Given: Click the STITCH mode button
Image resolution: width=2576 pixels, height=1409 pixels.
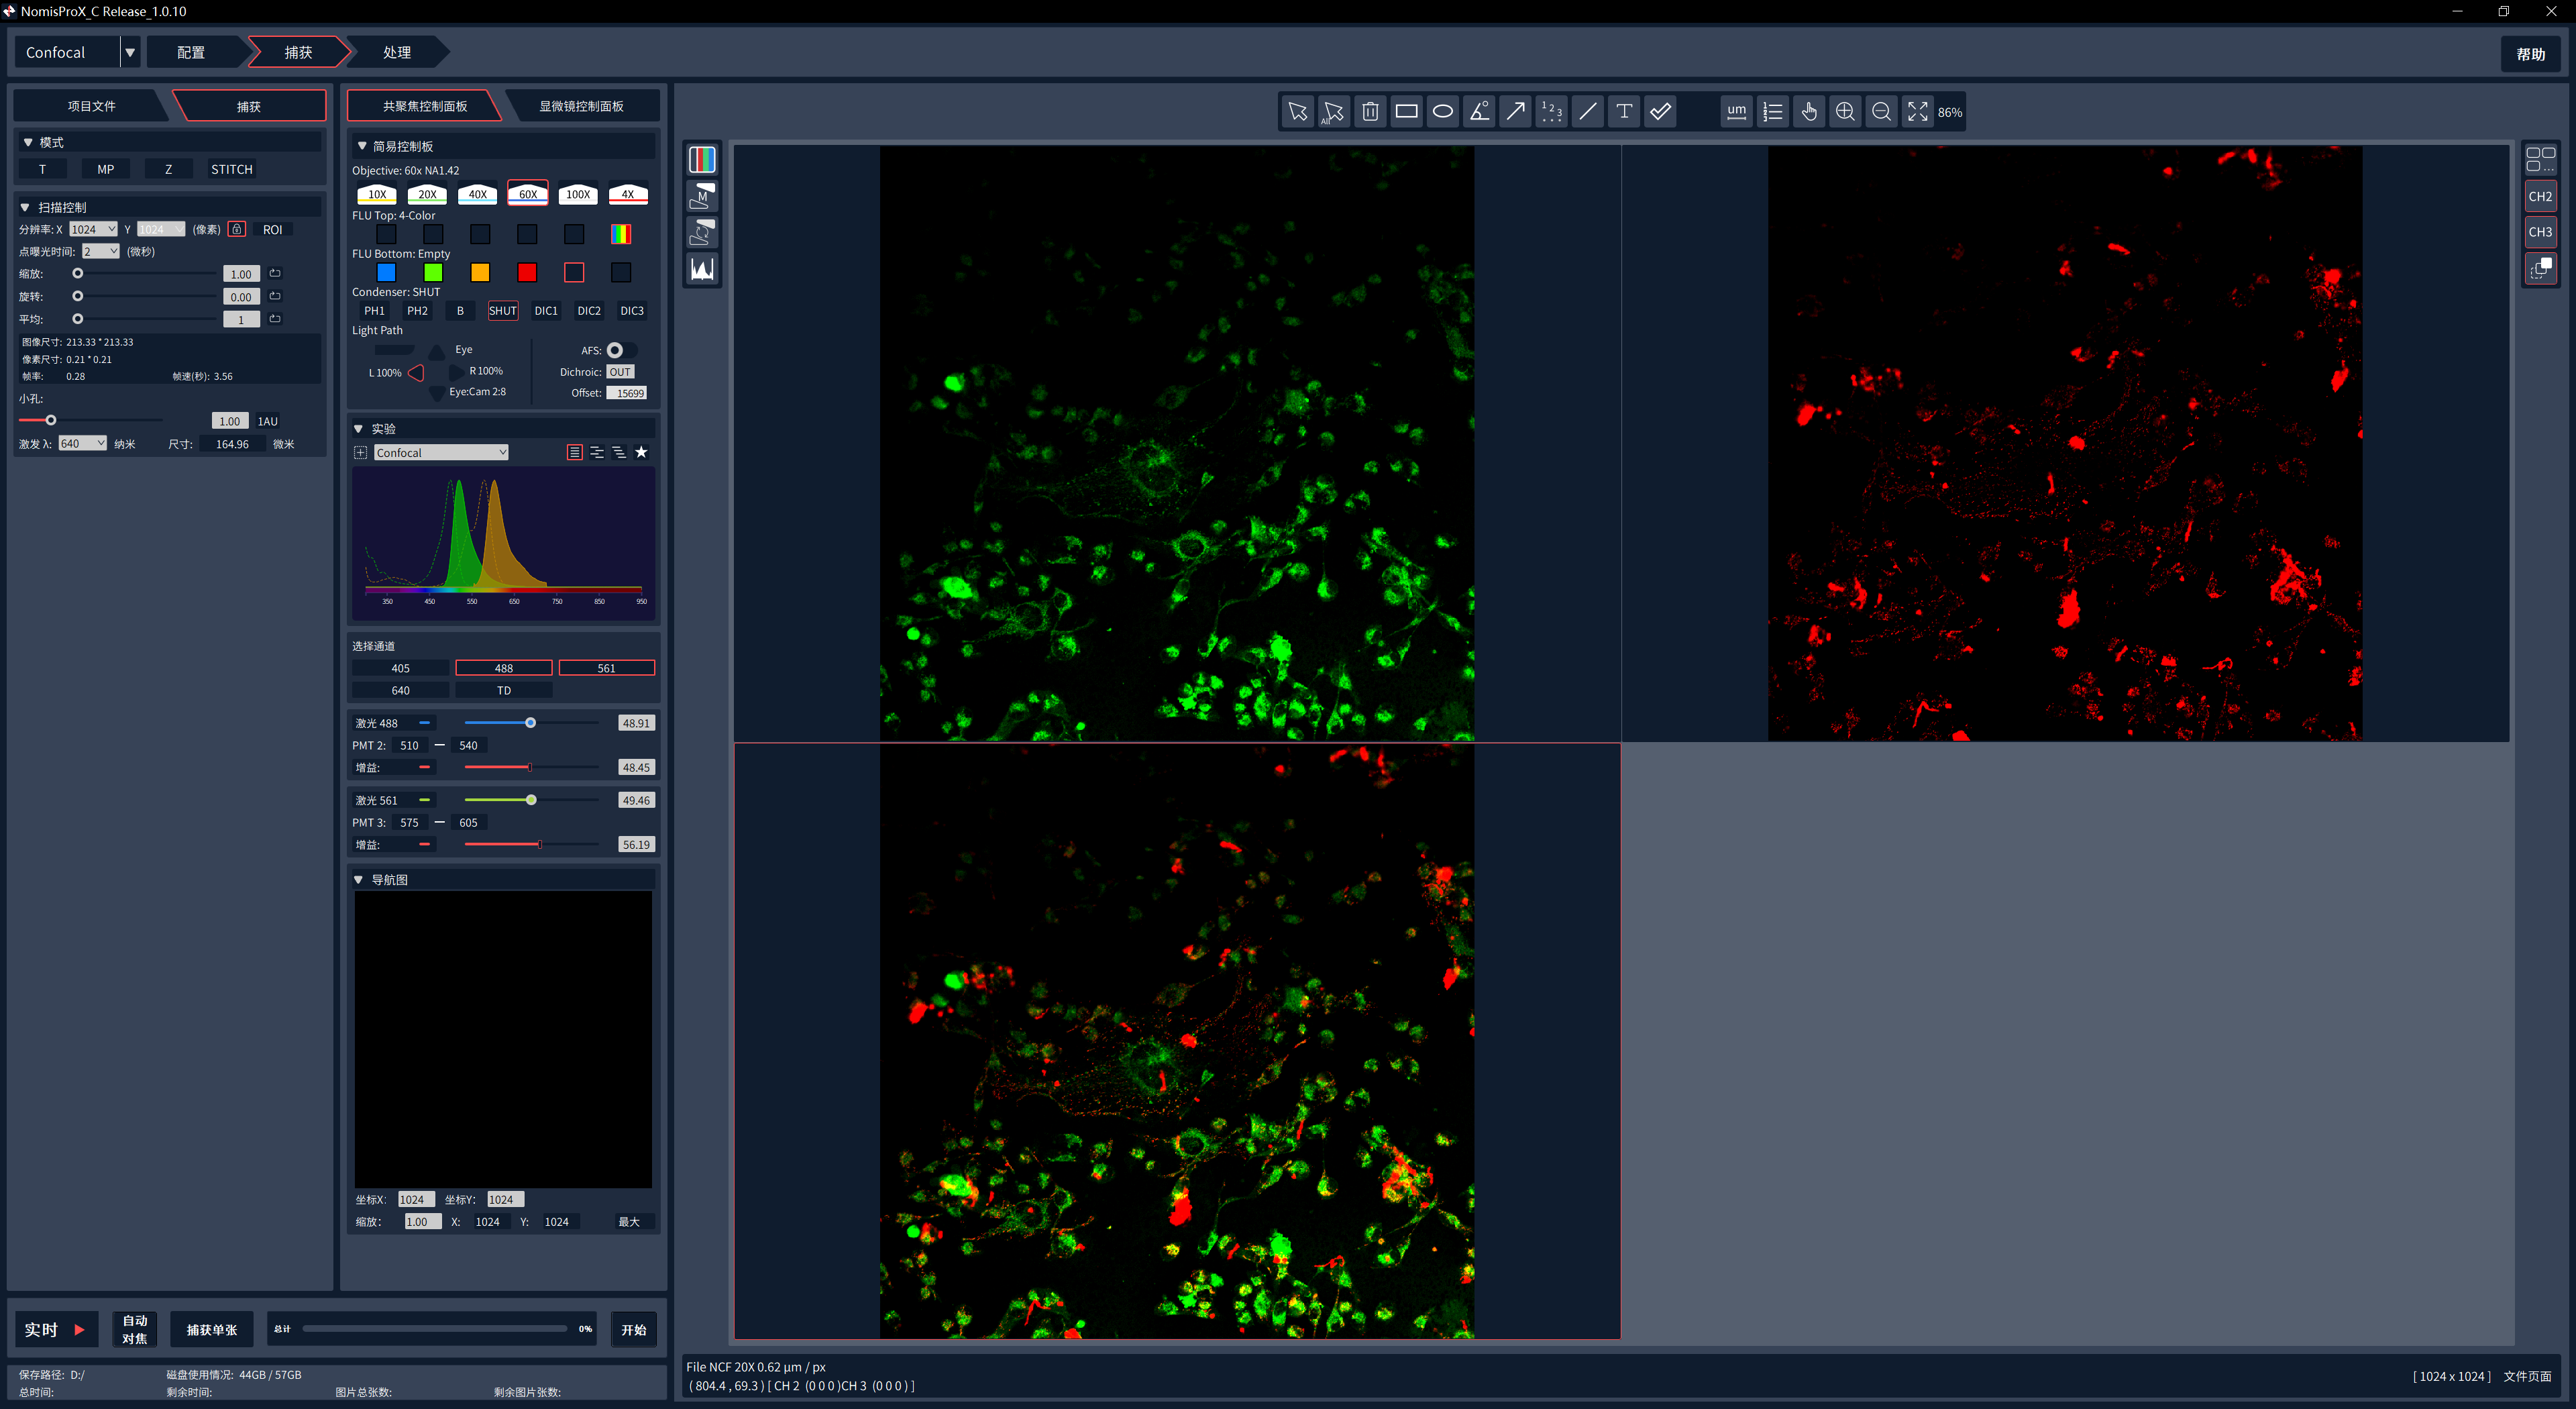Looking at the screenshot, I should [231, 169].
